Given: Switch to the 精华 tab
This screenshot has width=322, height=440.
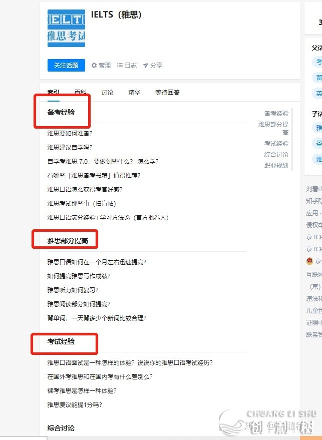Looking at the screenshot, I should [134, 92].
